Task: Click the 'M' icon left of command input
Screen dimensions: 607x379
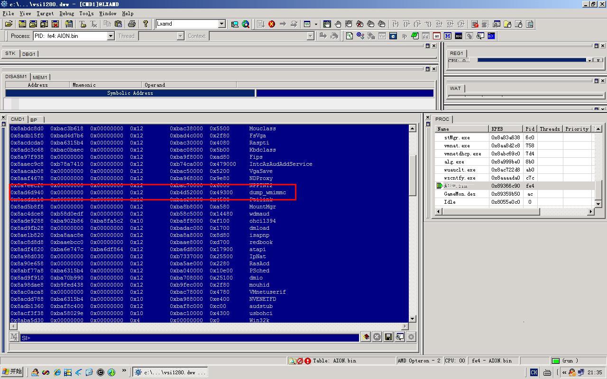Action: coord(14,337)
